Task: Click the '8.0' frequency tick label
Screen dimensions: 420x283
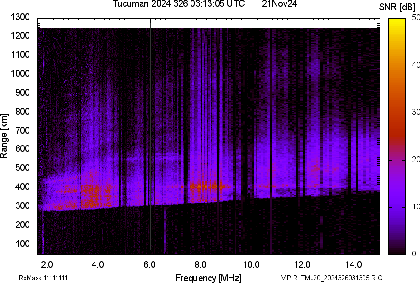Action: click(200, 264)
